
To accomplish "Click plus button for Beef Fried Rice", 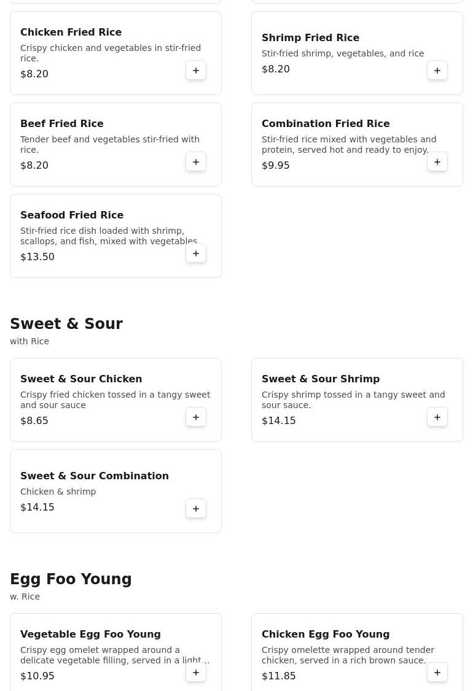I will point(196,162).
